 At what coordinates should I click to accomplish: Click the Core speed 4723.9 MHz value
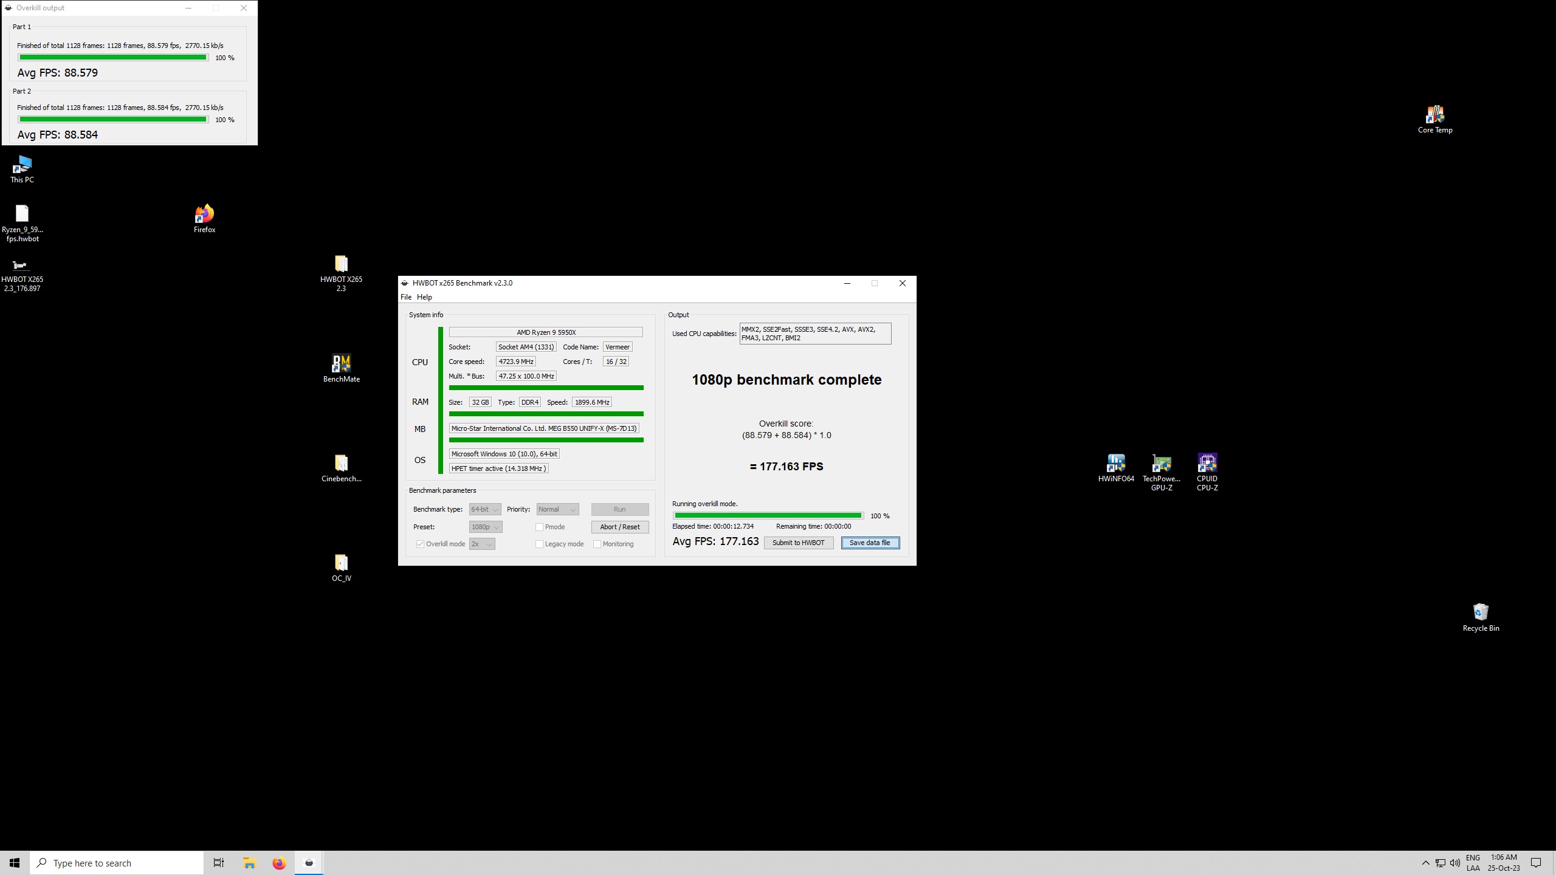click(515, 362)
